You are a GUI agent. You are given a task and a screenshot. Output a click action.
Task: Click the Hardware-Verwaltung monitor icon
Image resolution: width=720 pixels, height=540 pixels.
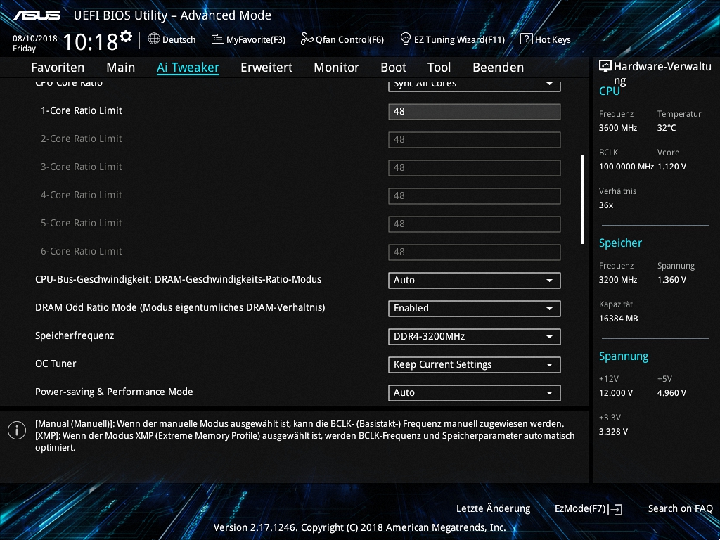[605, 66]
